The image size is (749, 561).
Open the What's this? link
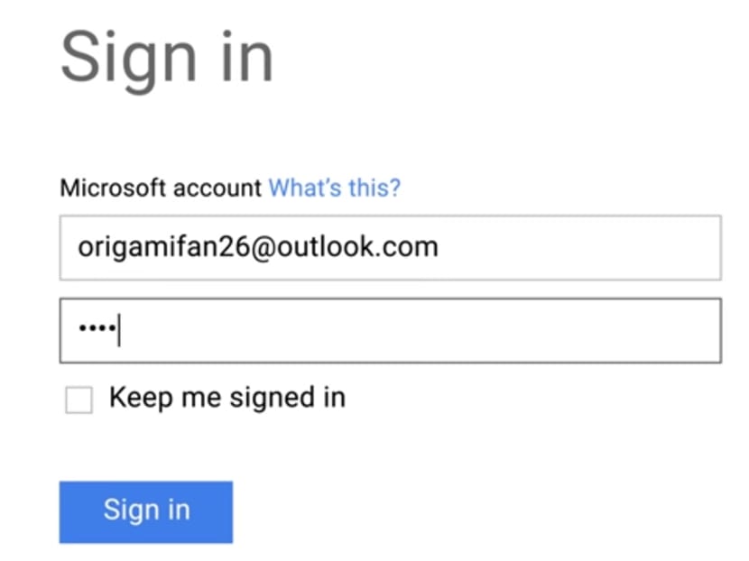[x=335, y=189]
